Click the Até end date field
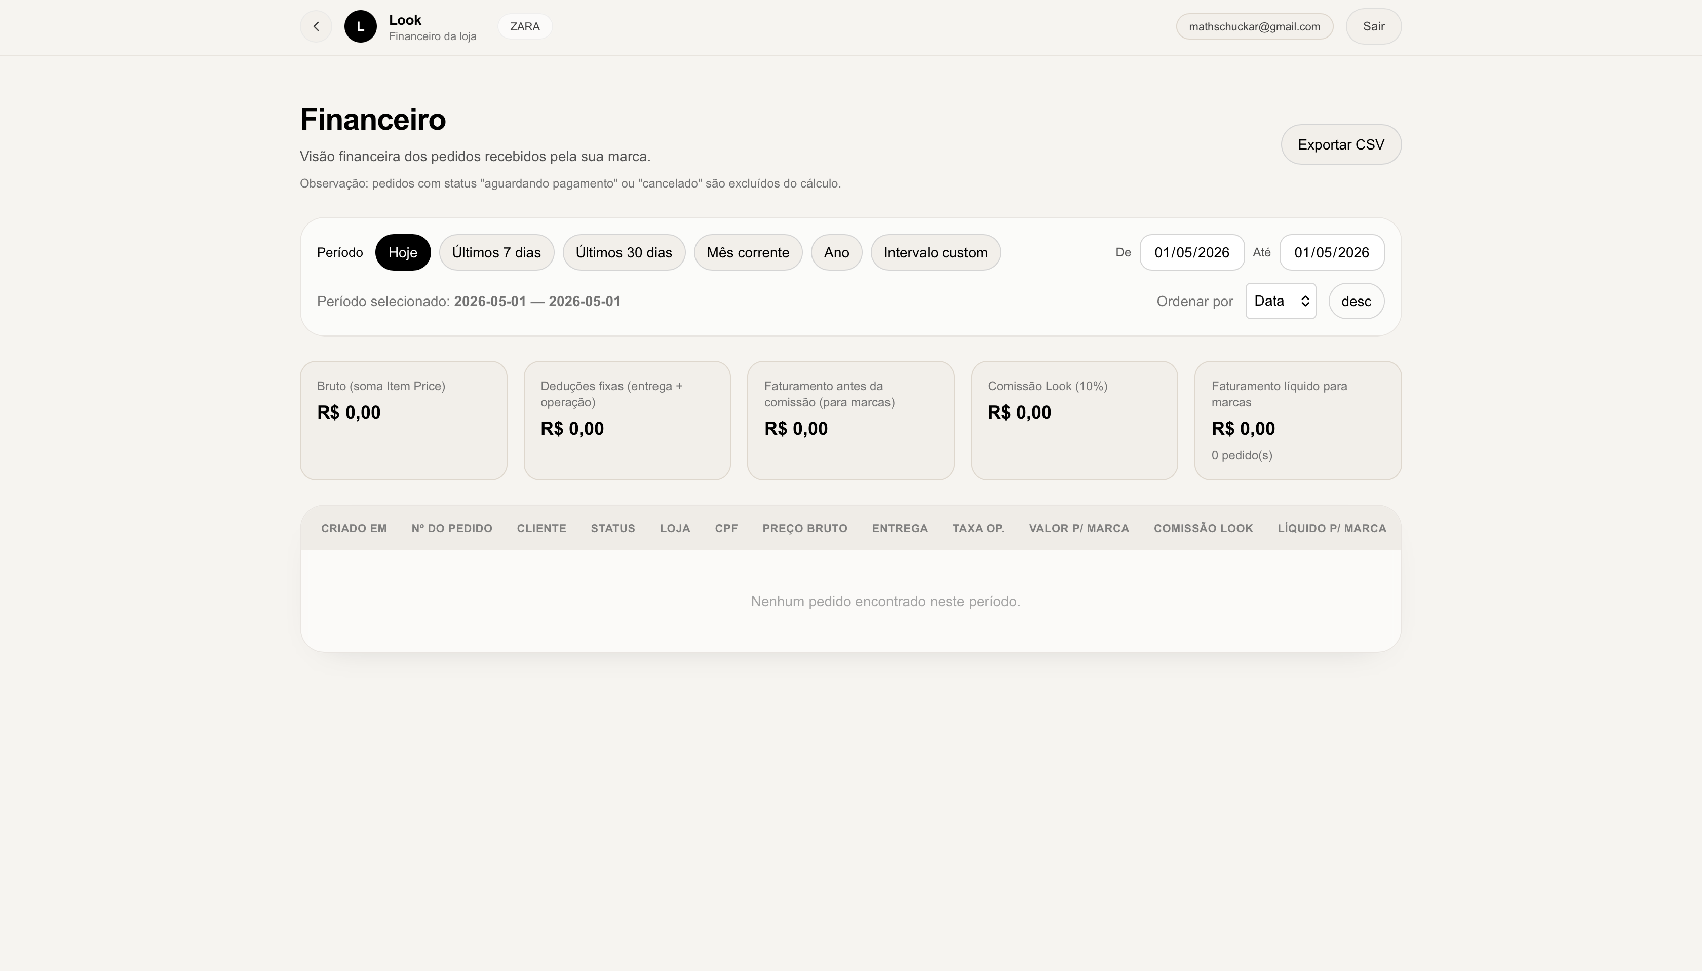 (1332, 253)
